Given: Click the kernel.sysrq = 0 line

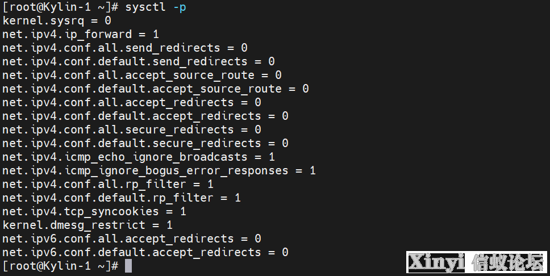Looking at the screenshot, I should [57, 20].
